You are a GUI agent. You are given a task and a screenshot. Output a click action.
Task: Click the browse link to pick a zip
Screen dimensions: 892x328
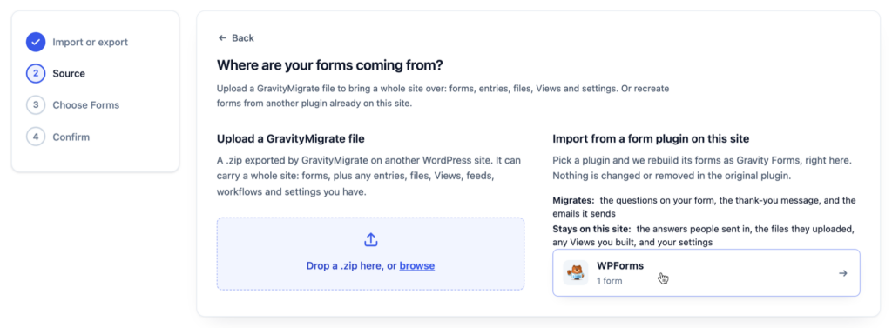point(417,265)
